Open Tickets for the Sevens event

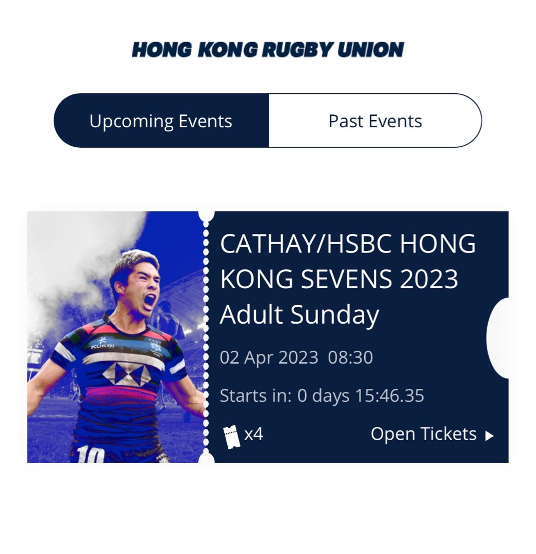pos(423,434)
